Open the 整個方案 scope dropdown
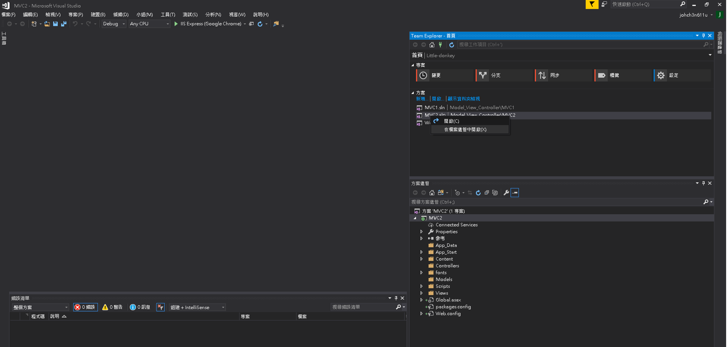This screenshot has height=347, width=727. (40, 307)
